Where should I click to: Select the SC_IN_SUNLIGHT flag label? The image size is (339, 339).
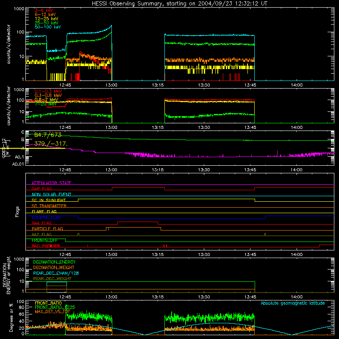[x=49, y=200]
